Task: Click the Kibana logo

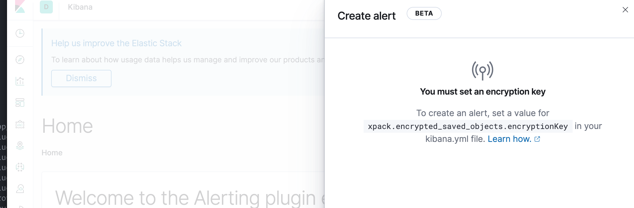Action: (x=20, y=7)
